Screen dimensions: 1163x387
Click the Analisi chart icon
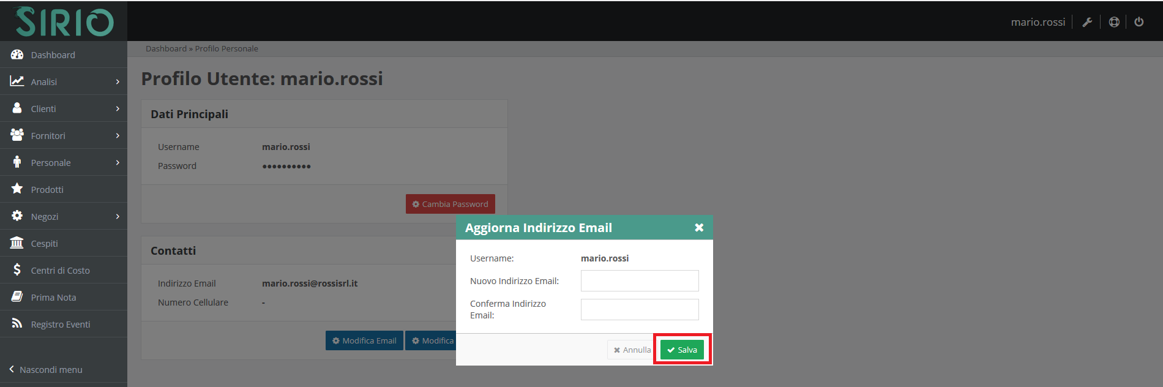17,81
